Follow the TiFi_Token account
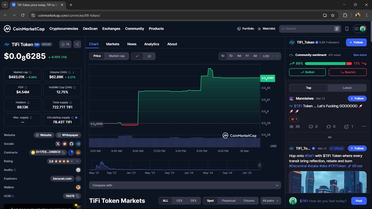 click(x=356, y=42)
